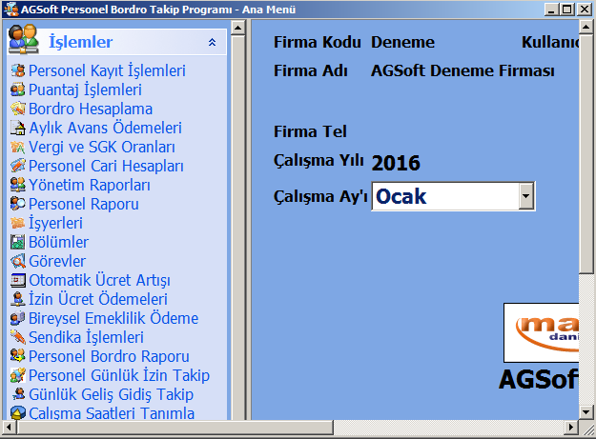The height and width of the screenshot is (439, 596).
Task: Open Aylık Avans Ödemeleri
Action: coord(105,128)
